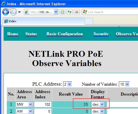Open row 2 dec display format dropdown
Image resolution: width=138 pixels, height=114 pixels.
pyautogui.click(x=98, y=111)
